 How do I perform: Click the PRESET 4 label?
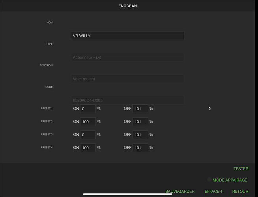47,147
